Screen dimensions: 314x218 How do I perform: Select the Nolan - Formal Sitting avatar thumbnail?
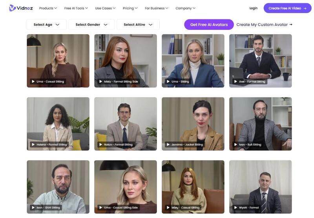[x=126, y=124]
